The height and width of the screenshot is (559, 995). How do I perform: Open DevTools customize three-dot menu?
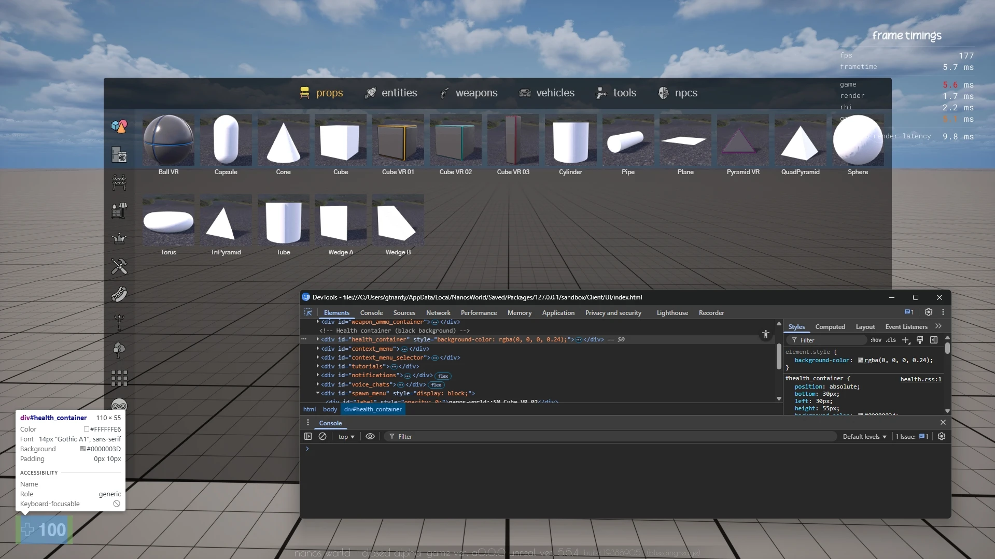pyautogui.click(x=943, y=312)
